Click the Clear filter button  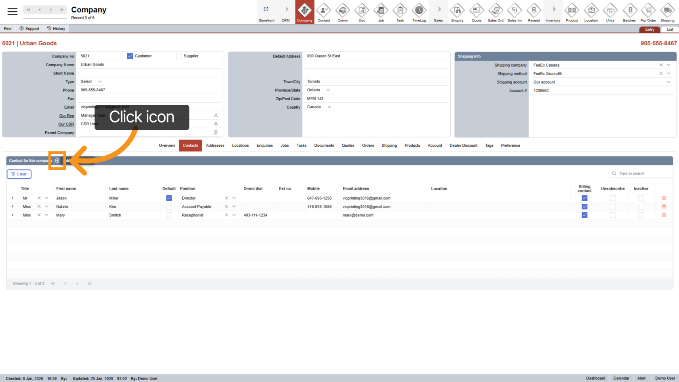[19, 174]
